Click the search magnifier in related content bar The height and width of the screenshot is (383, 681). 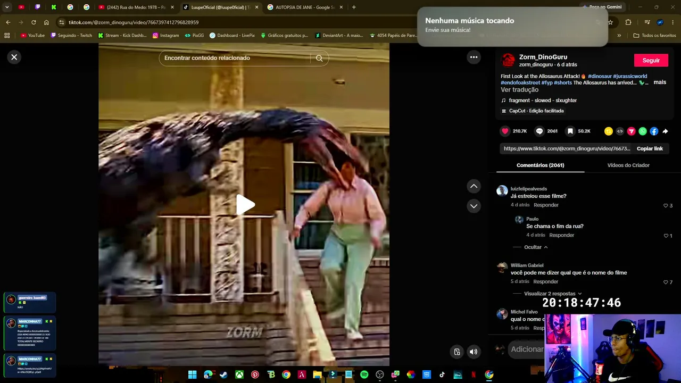[319, 58]
